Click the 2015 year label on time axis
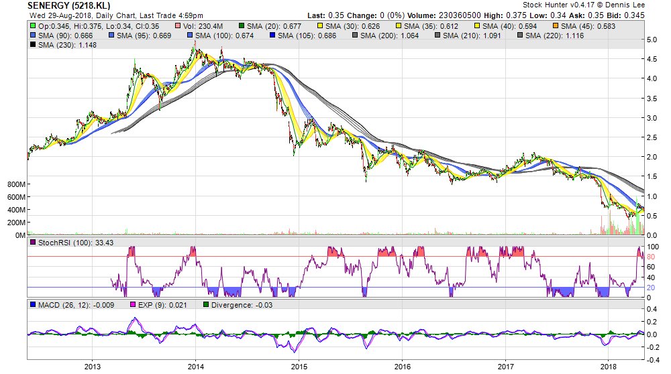This screenshot has height=374, width=671. 299,367
